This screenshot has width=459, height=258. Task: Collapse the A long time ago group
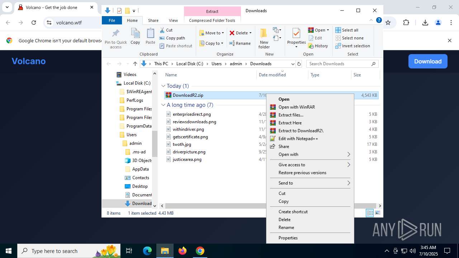163,105
